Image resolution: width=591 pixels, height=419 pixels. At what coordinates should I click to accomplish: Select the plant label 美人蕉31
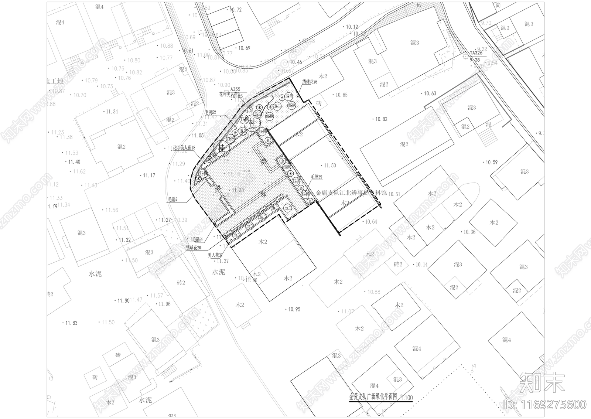point(215,255)
